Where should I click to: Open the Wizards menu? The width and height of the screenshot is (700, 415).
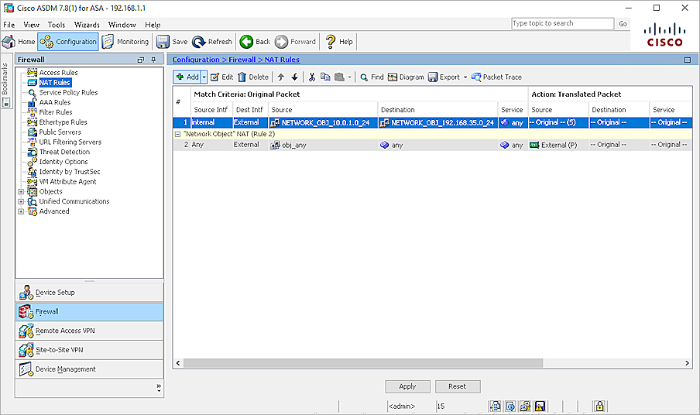click(x=87, y=25)
